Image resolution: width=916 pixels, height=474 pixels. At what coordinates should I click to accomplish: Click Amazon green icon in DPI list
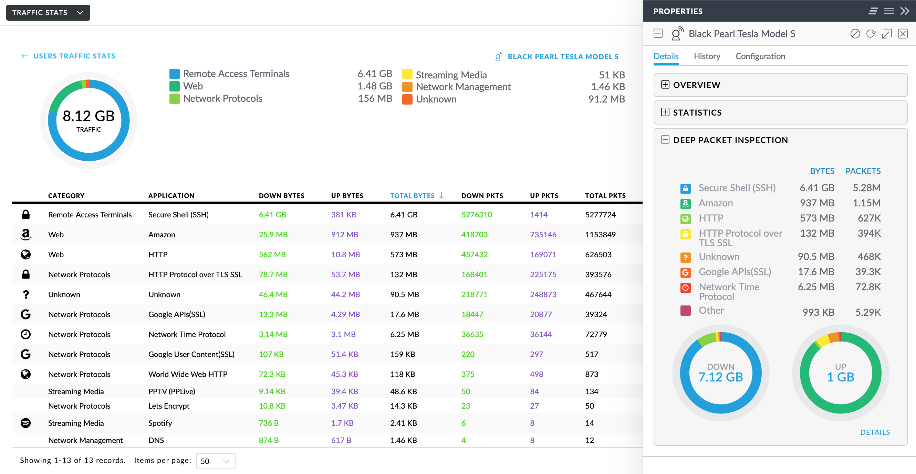pyautogui.click(x=685, y=204)
